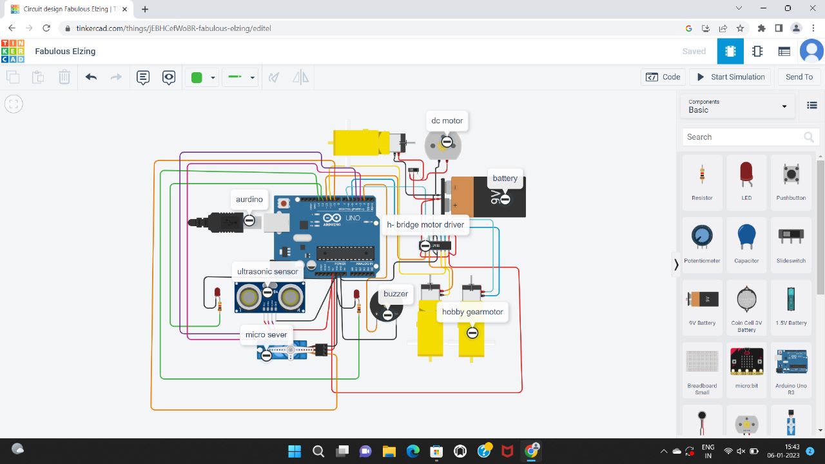Select the Breadboard Small component
This screenshot has width=825, height=464.
coord(702,370)
